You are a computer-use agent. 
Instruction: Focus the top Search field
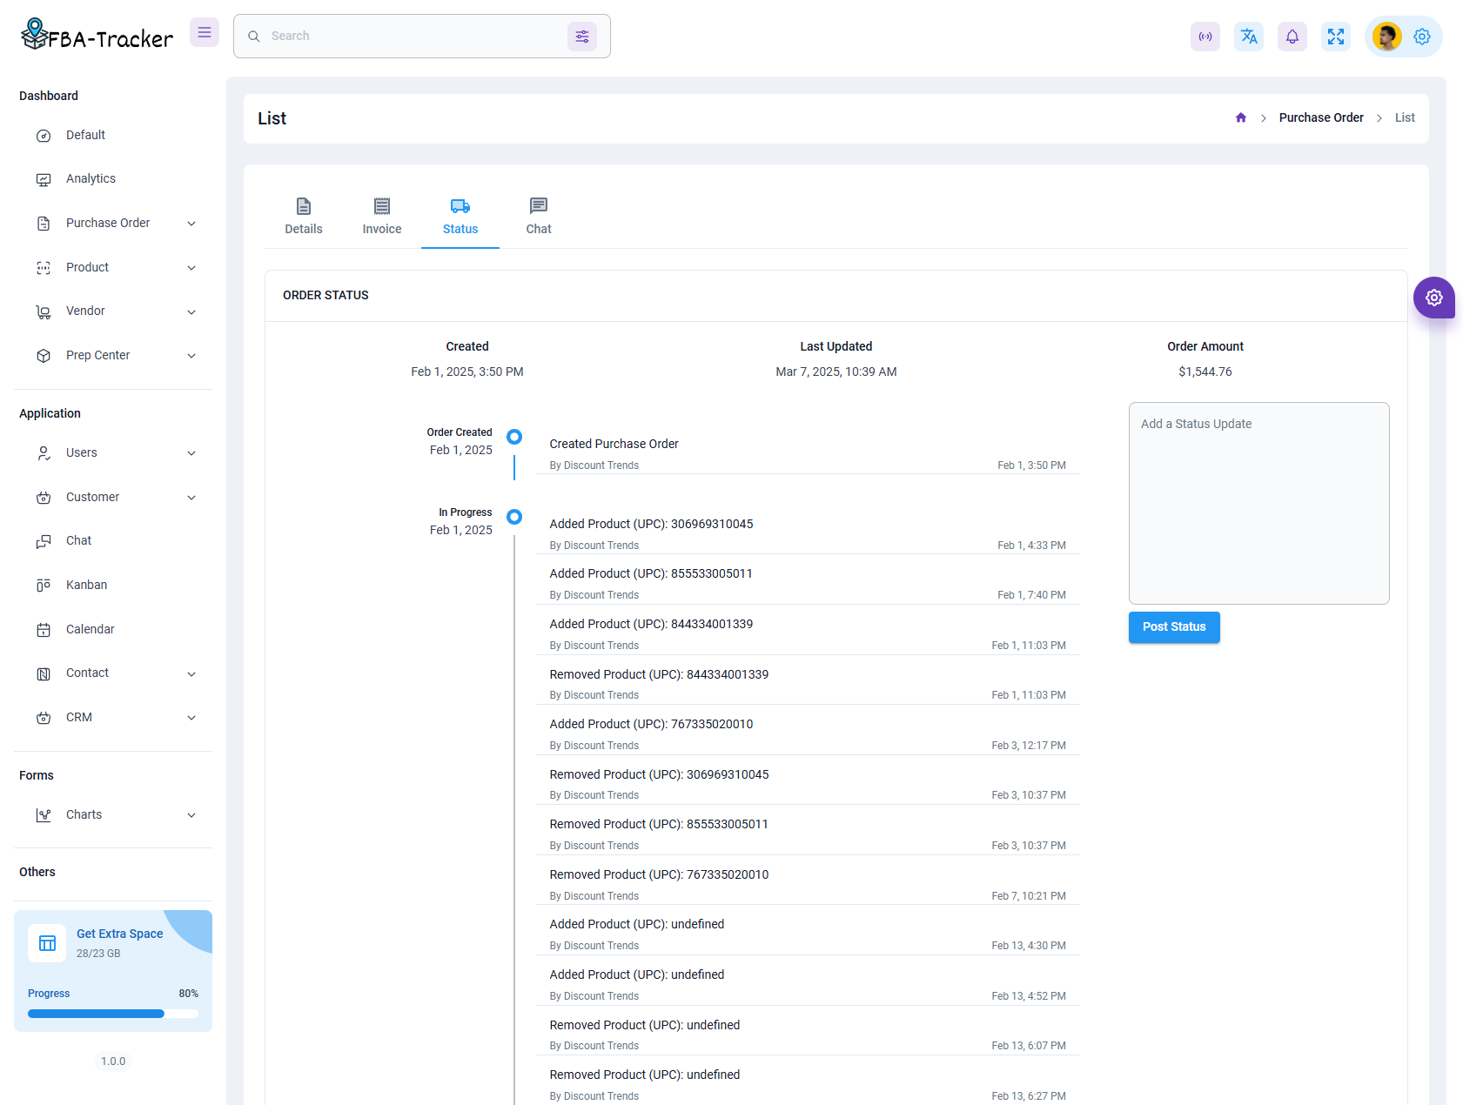(x=413, y=36)
